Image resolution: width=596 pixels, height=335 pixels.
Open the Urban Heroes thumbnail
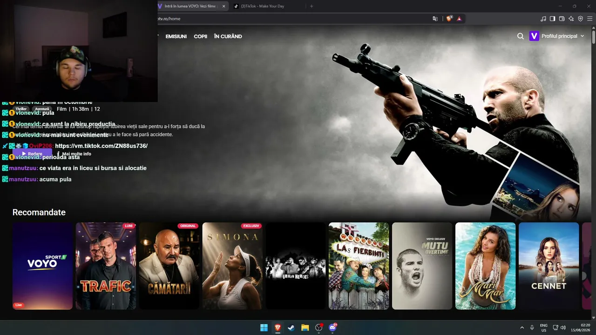click(296, 266)
